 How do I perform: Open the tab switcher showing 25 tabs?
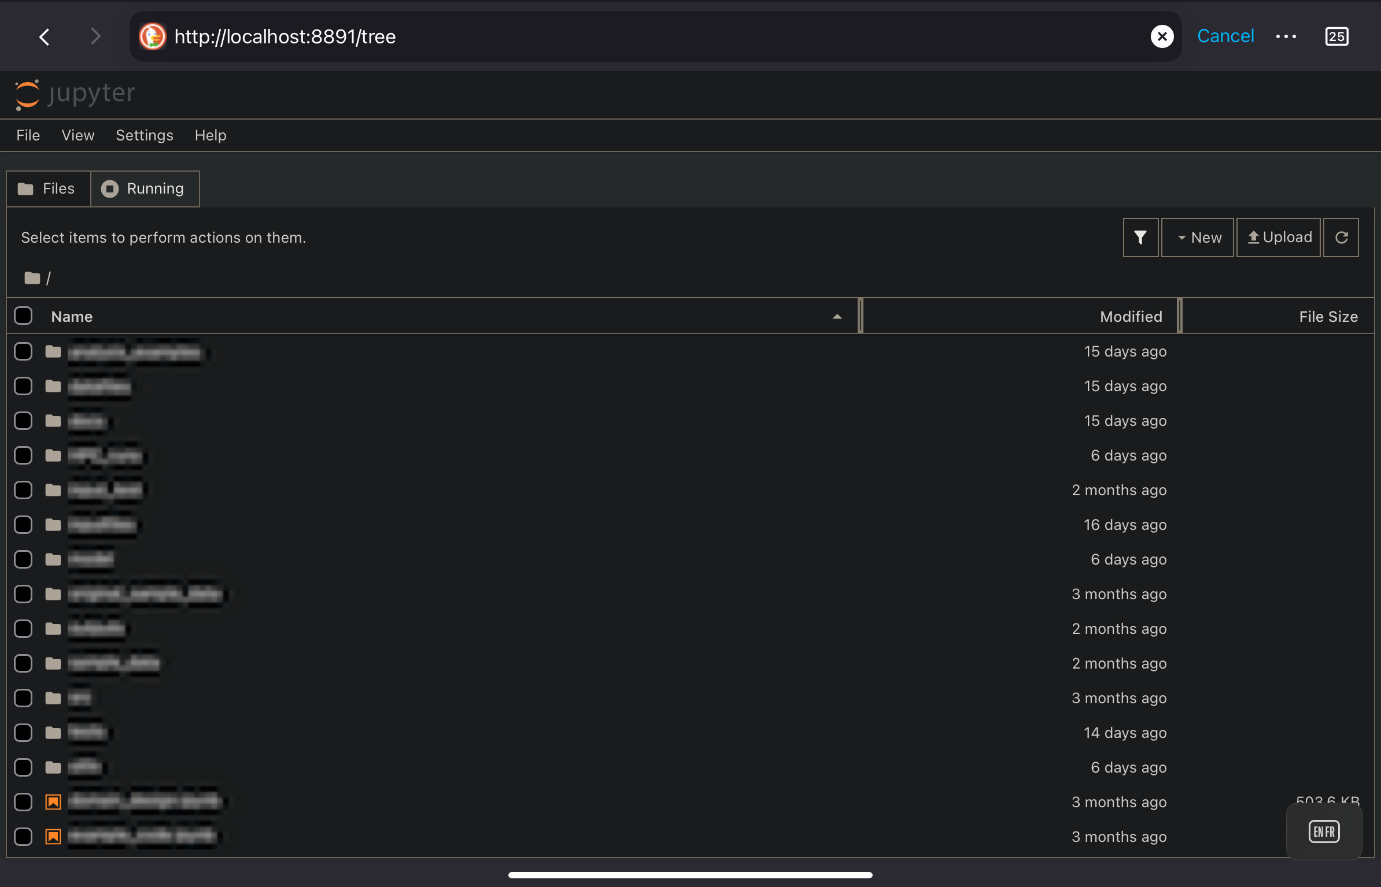1336,36
